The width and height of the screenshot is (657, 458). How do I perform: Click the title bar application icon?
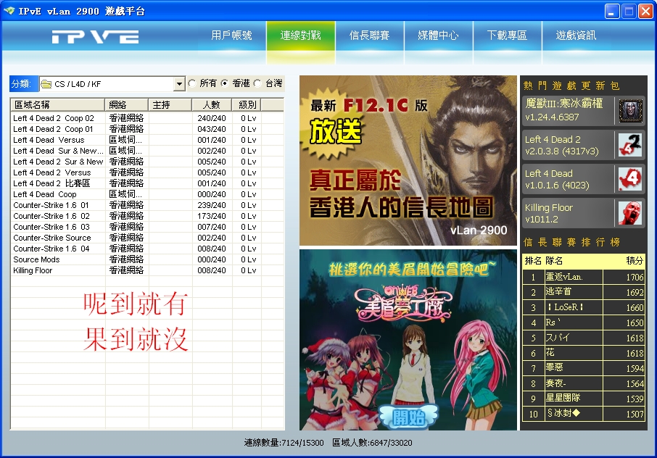click(9, 11)
